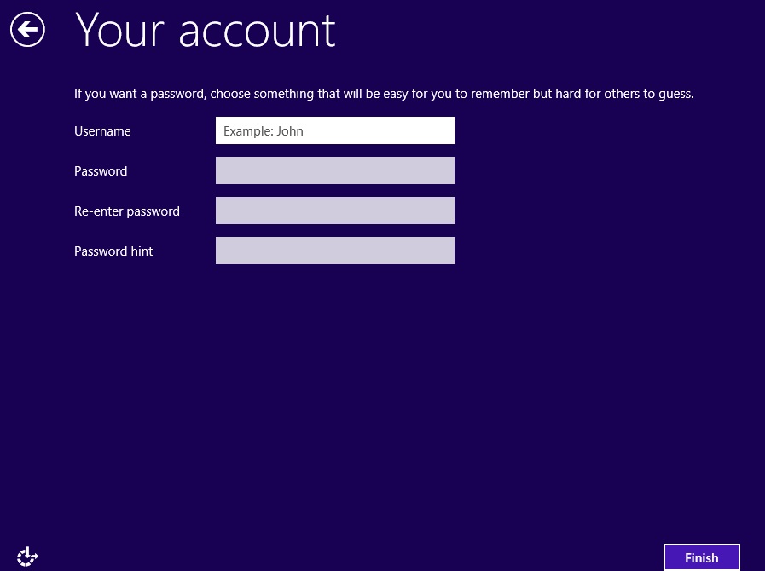The height and width of the screenshot is (571, 765).
Task: Click the 'If you want a password' instruction text
Action: [384, 94]
